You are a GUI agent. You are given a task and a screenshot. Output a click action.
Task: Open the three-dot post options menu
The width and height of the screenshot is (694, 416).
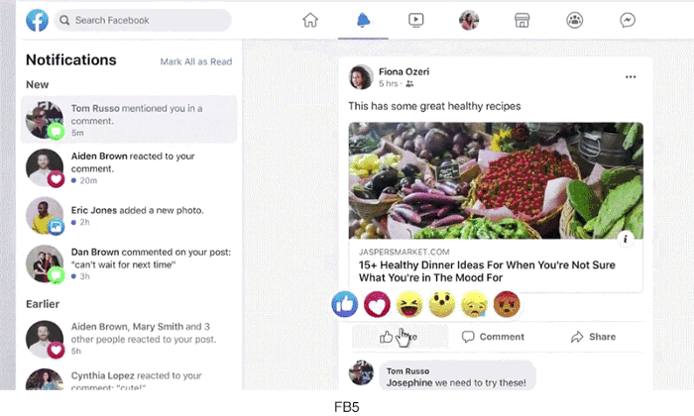pyautogui.click(x=631, y=77)
